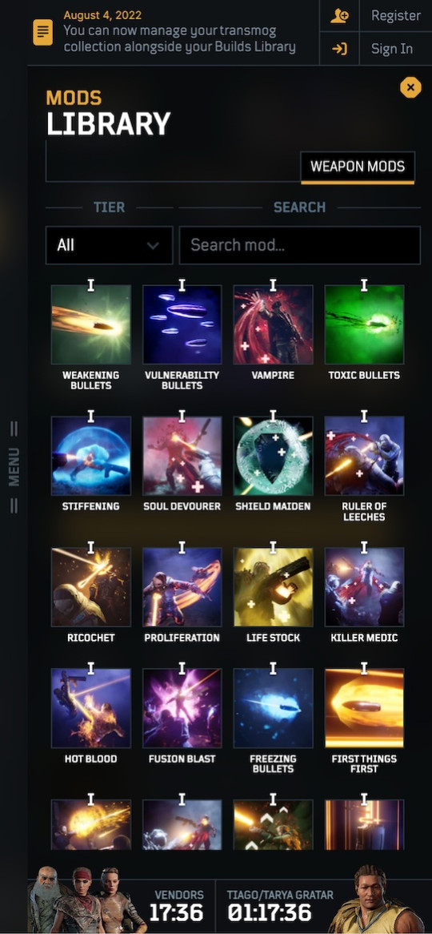Open the Tiago/Tarya Gratar timer
Image resolution: width=432 pixels, height=934 pixels.
(280, 905)
